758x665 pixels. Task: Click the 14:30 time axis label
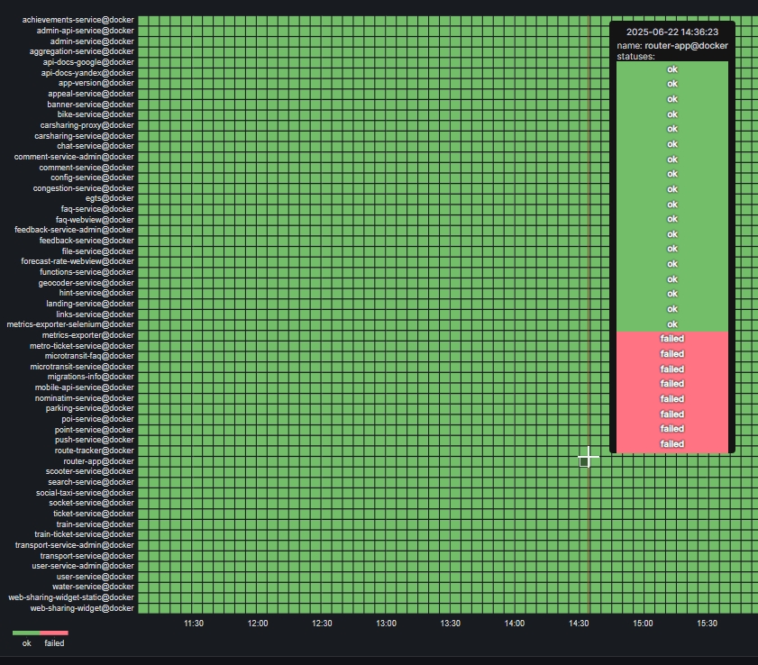(x=579, y=624)
